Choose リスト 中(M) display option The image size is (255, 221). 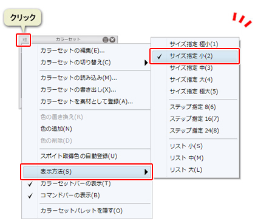(x=186, y=158)
